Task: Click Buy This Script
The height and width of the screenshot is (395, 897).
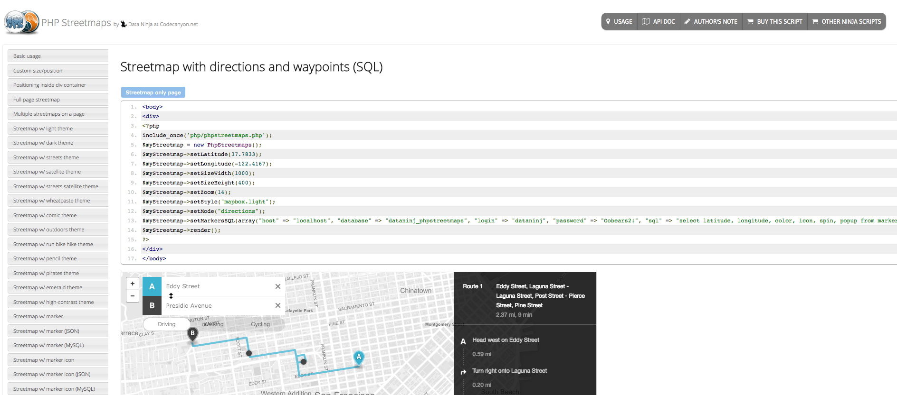Action: click(x=774, y=22)
